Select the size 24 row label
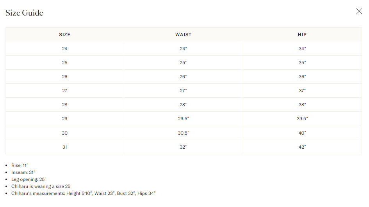Image resolution: width=369 pixels, height=207 pixels. point(64,49)
